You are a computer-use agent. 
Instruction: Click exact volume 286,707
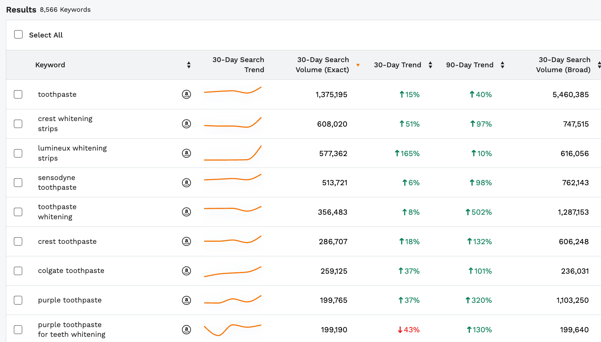pyautogui.click(x=333, y=242)
